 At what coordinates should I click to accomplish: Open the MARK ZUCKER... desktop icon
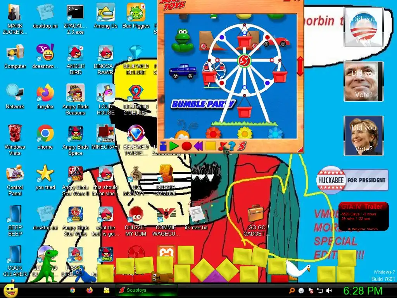15,19
